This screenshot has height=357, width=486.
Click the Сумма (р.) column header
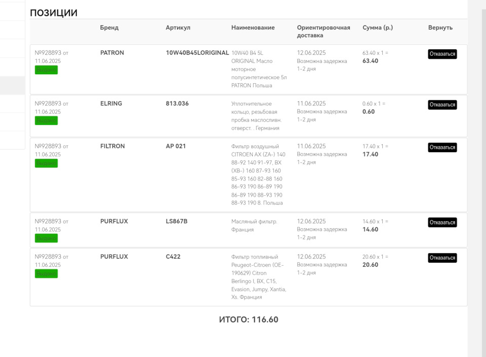pos(378,28)
